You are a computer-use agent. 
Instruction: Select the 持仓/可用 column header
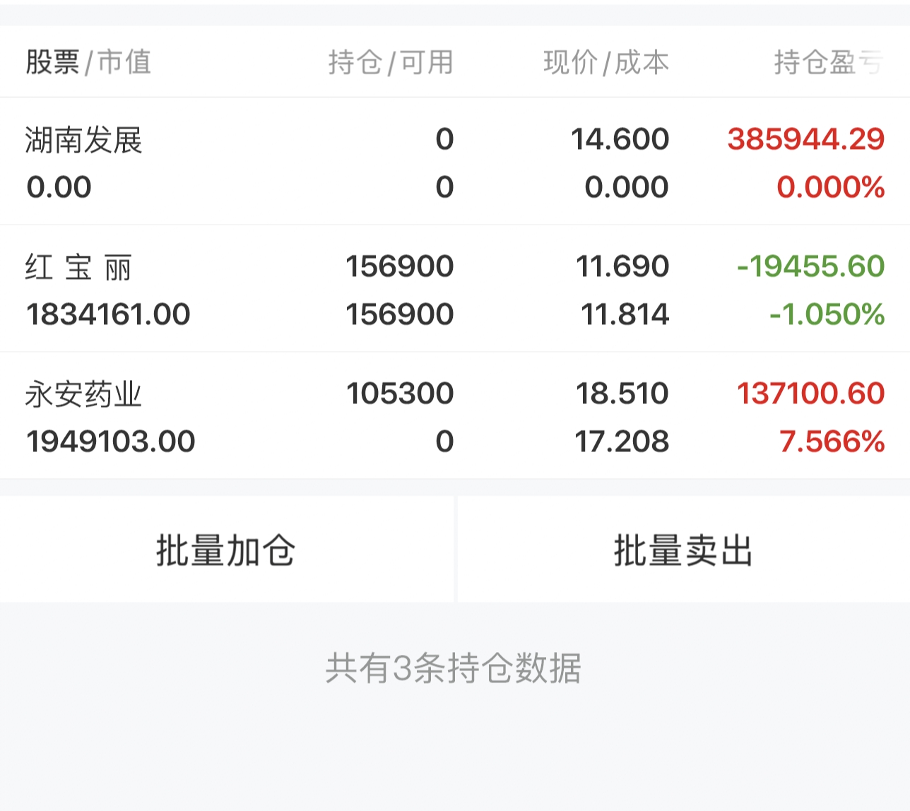391,62
